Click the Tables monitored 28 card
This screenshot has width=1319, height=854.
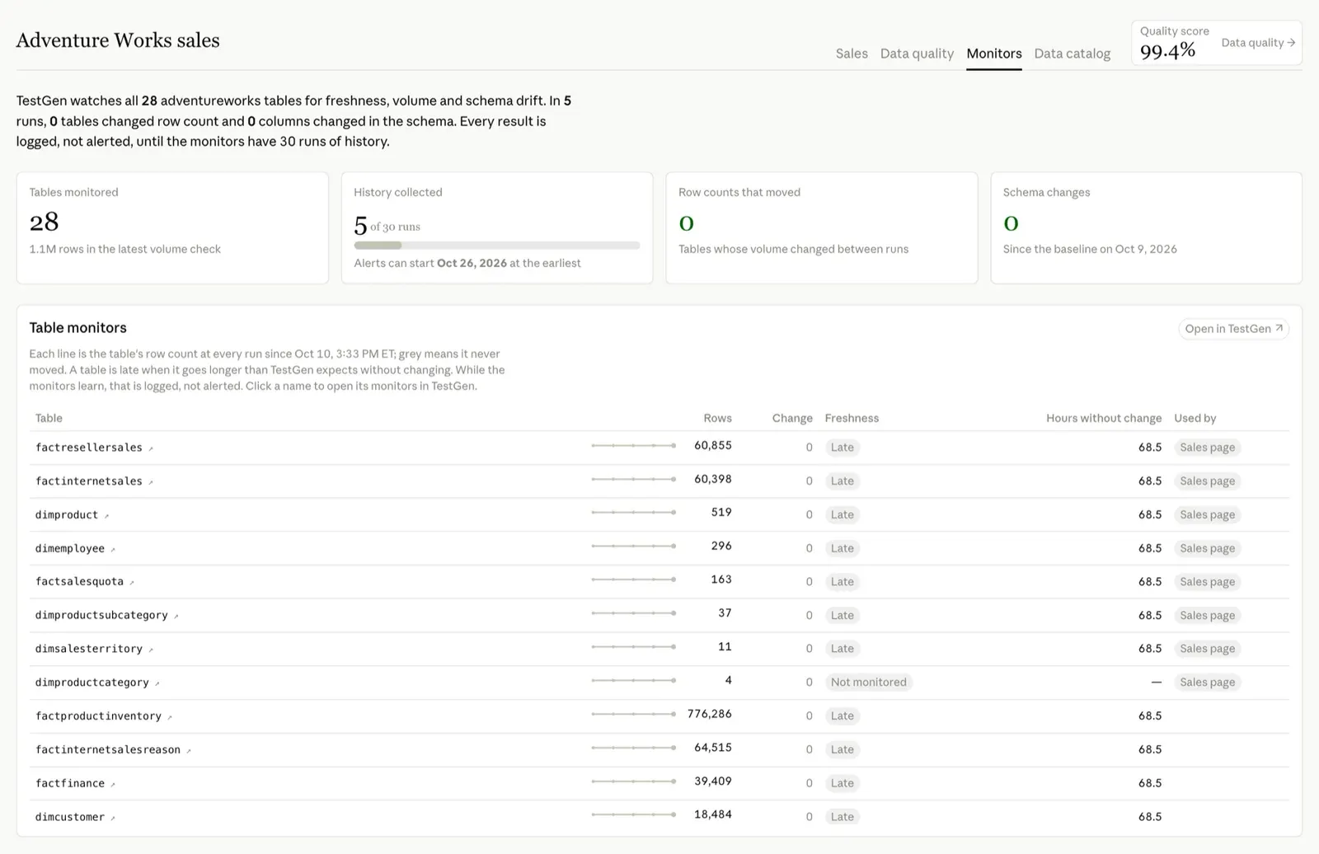point(172,228)
